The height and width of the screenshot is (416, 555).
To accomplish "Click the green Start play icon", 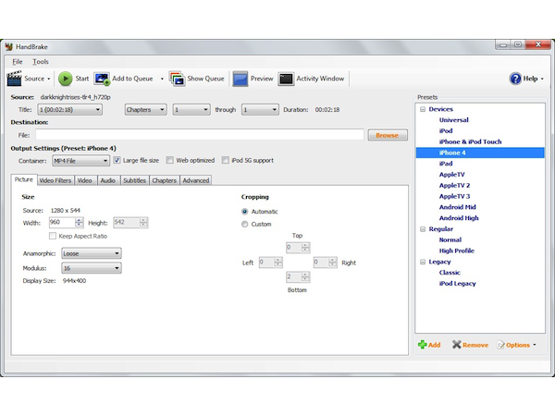I will (x=65, y=79).
